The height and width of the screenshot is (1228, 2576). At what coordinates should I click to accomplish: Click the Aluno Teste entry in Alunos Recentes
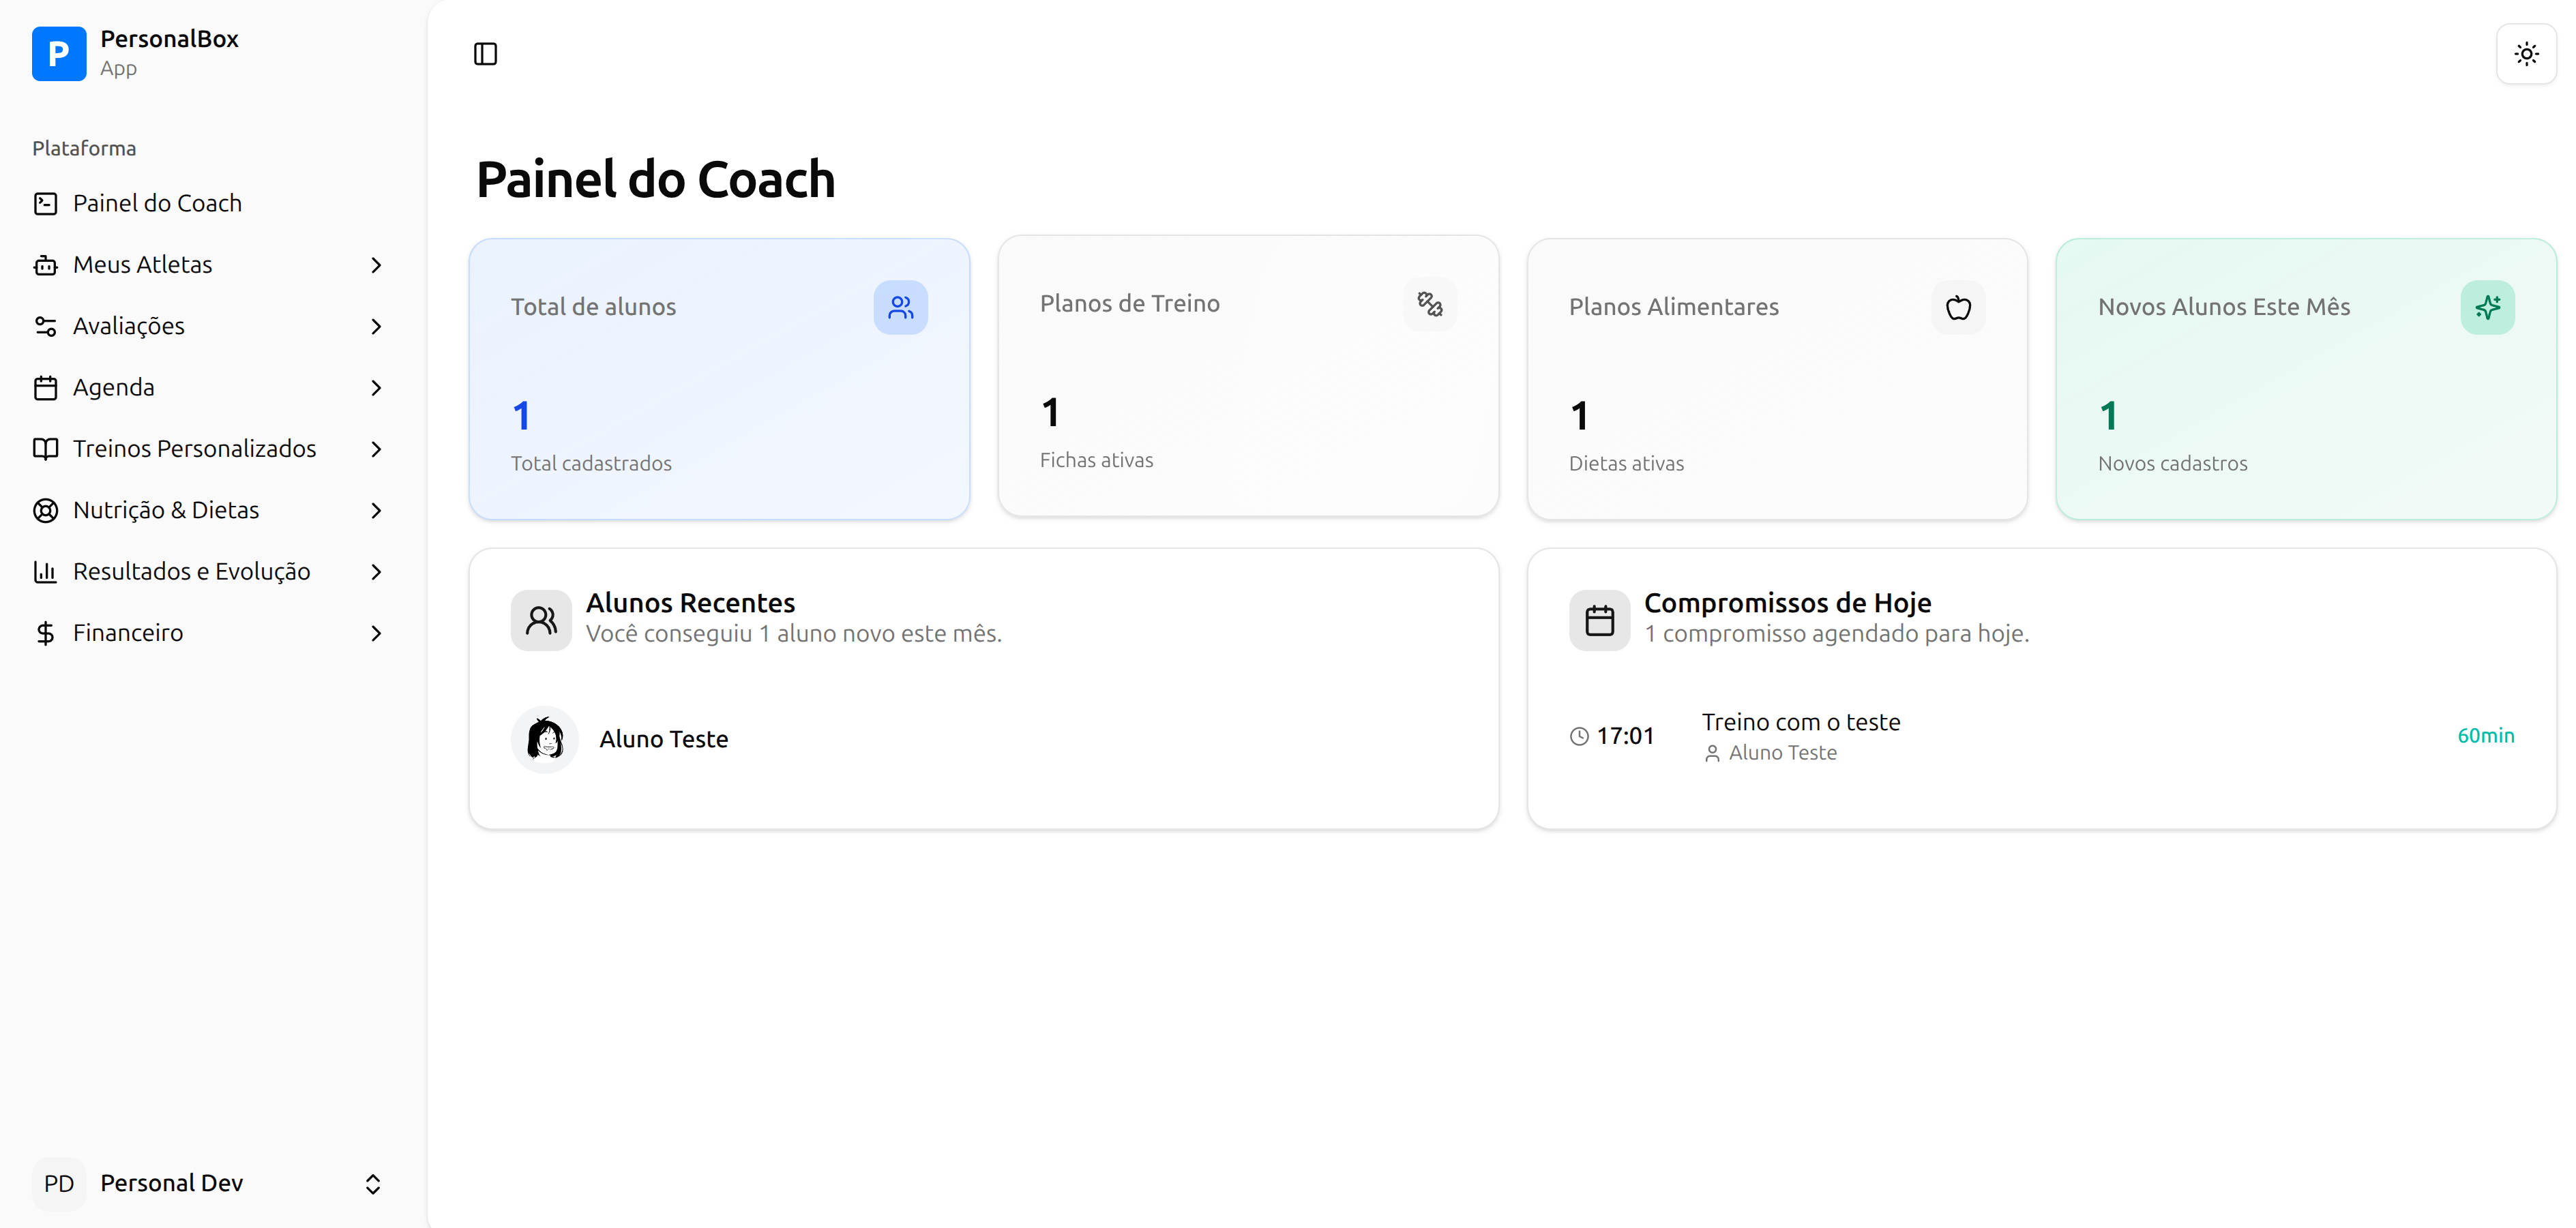pos(663,739)
